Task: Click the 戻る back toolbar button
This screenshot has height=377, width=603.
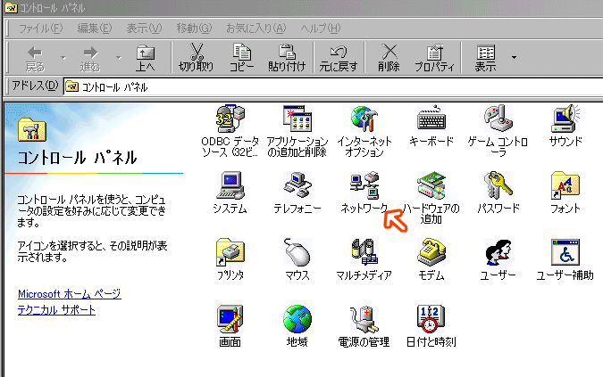Action: (x=35, y=58)
